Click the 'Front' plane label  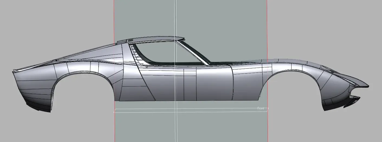(261, 108)
